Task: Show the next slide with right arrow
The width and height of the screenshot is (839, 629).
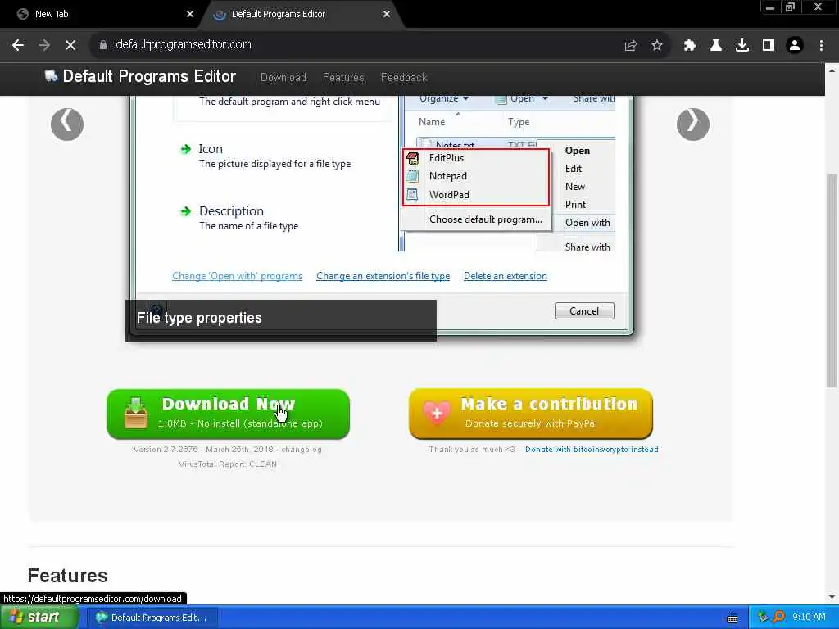Action: 693,124
